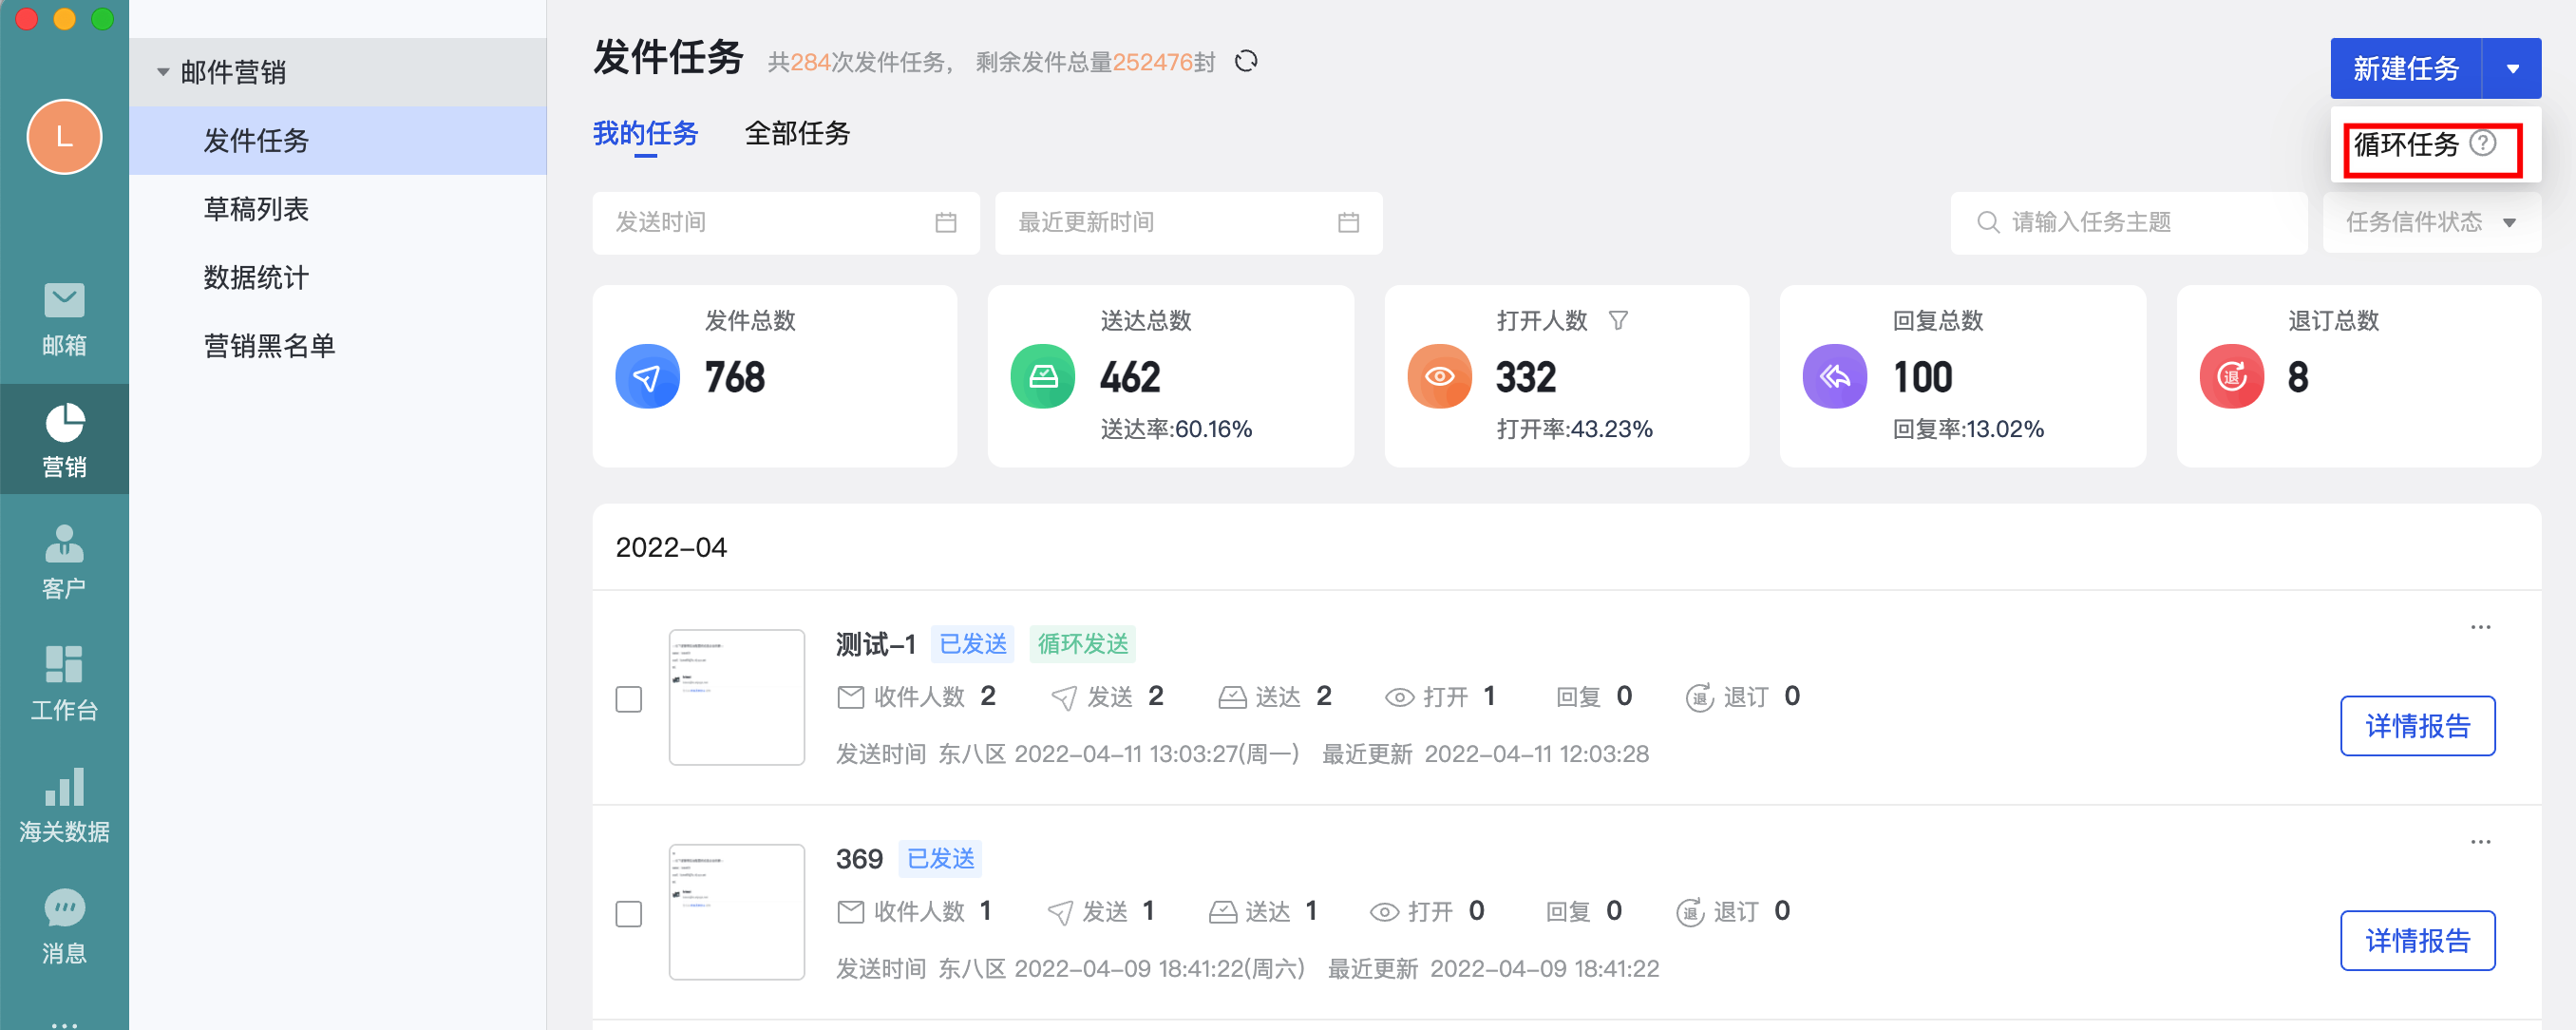Image resolution: width=2576 pixels, height=1030 pixels.
Task: Click the 请输入任务主题 search field
Action: click(x=2130, y=222)
